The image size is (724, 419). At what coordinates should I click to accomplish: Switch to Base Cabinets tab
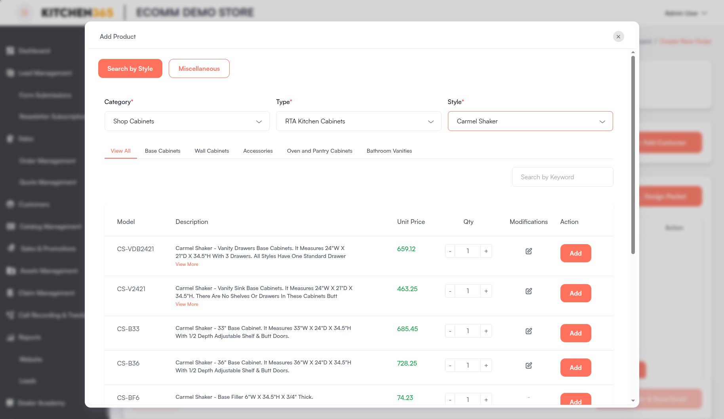162,151
